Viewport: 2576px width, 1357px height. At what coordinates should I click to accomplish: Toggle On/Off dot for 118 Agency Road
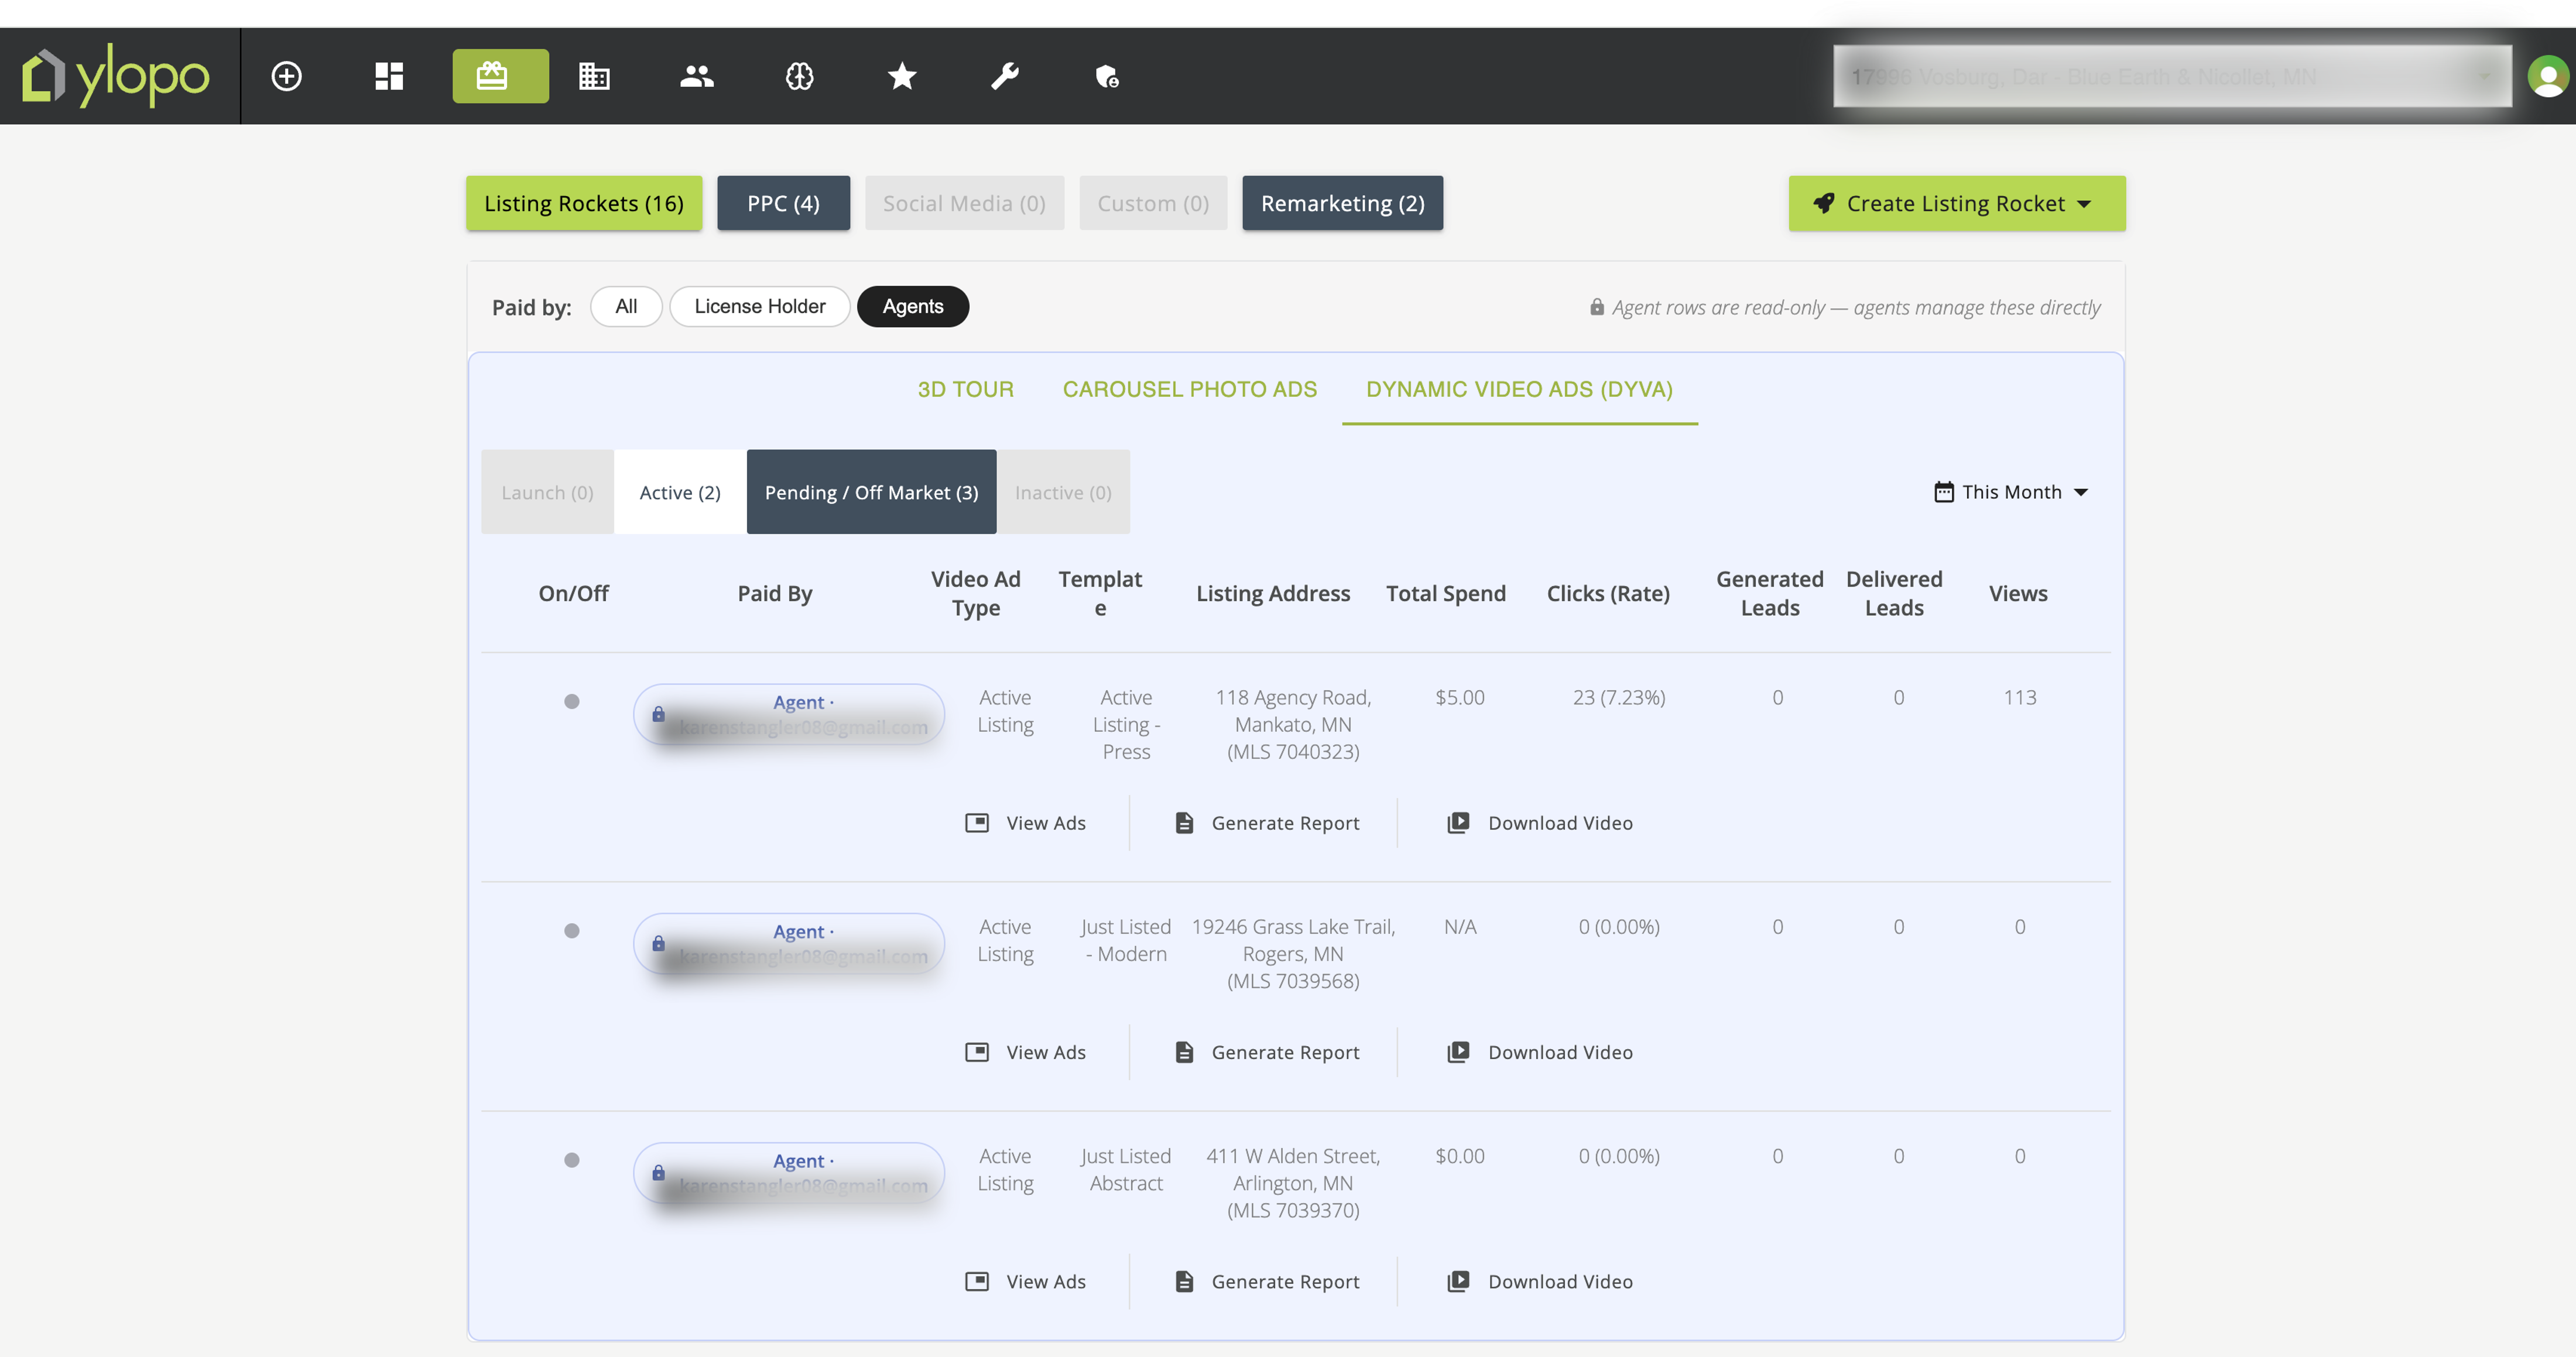click(x=572, y=701)
